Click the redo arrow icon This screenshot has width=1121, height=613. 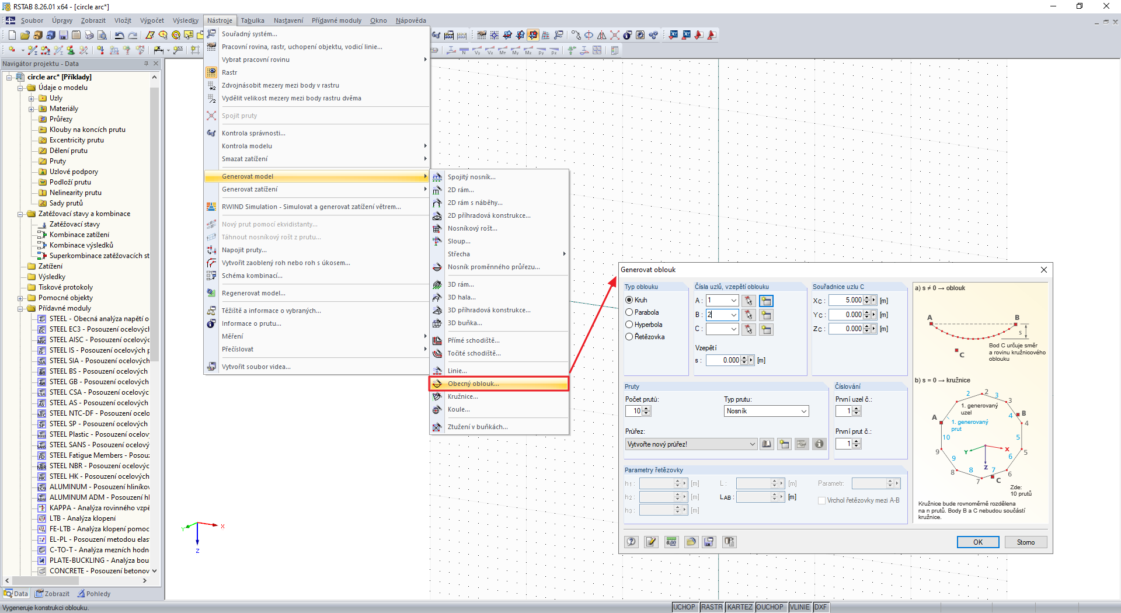tap(133, 35)
